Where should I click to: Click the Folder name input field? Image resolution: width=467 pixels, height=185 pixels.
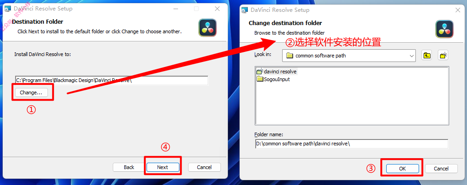coord(352,144)
